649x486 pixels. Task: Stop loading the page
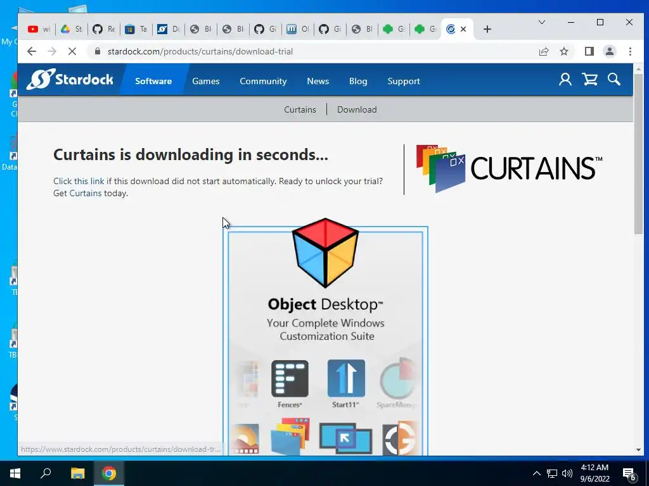[72, 51]
